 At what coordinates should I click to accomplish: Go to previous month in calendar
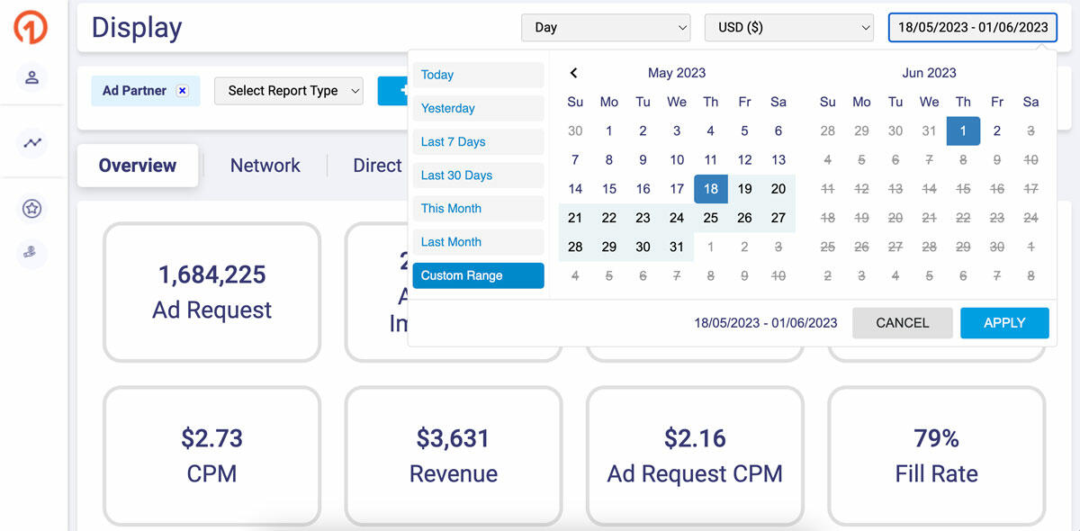(x=574, y=73)
